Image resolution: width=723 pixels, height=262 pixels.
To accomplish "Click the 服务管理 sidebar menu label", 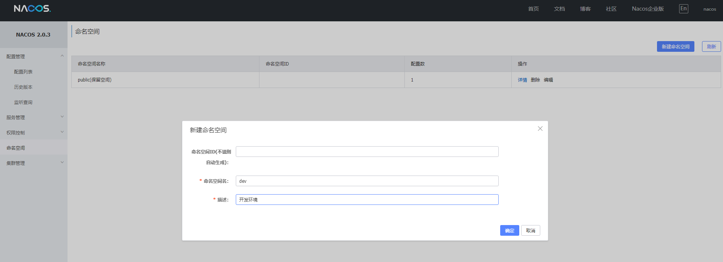I will point(16,117).
